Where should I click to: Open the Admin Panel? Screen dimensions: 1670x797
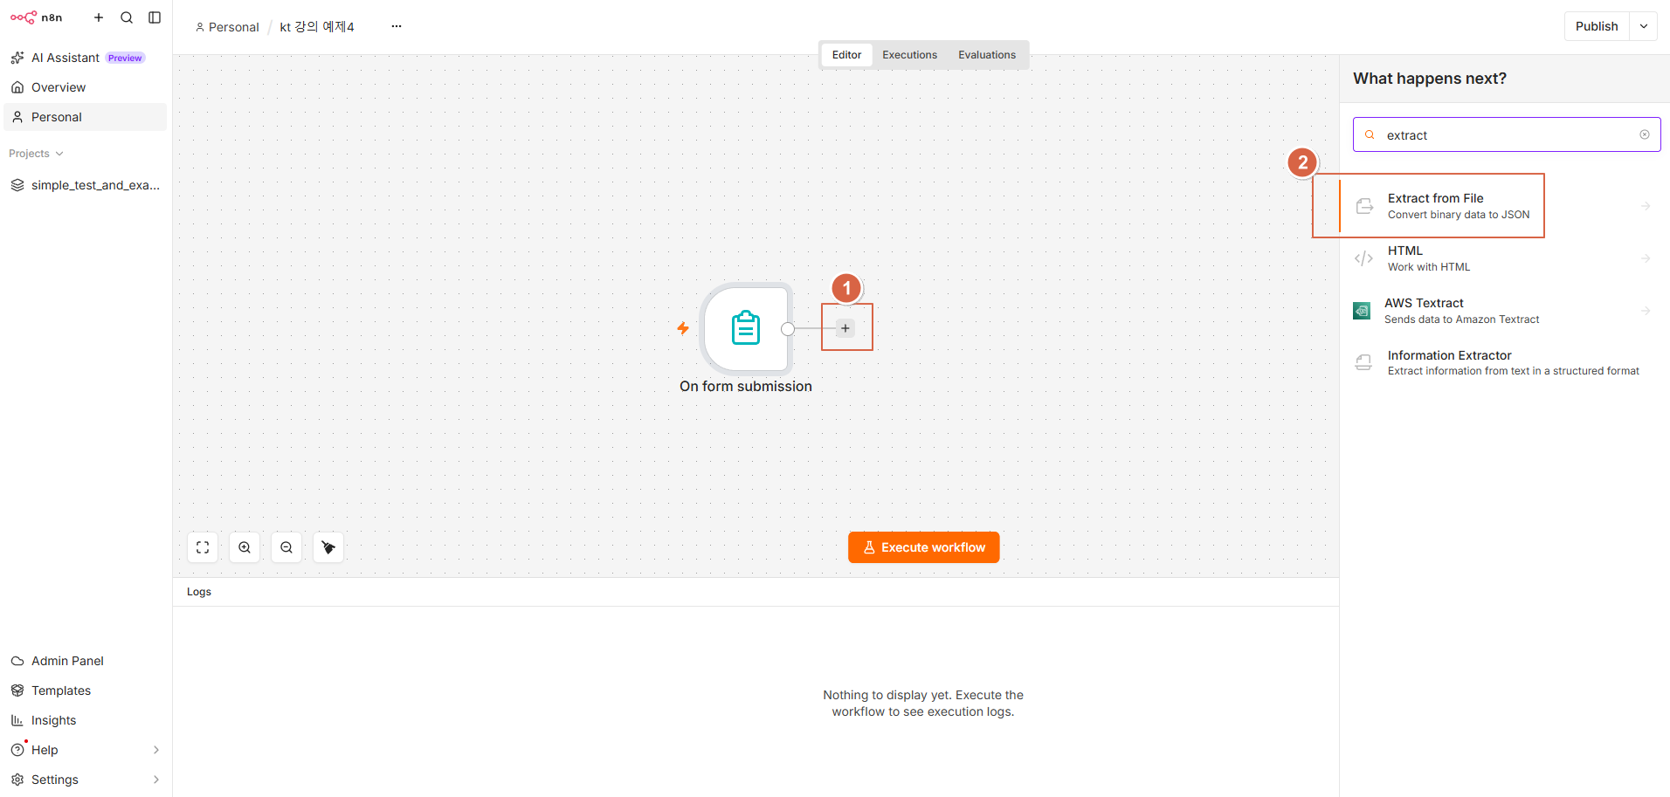86,661
